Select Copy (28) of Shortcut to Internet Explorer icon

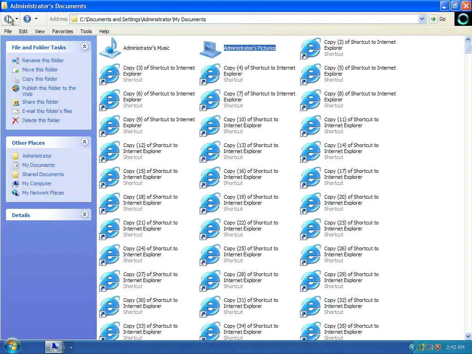(210, 281)
